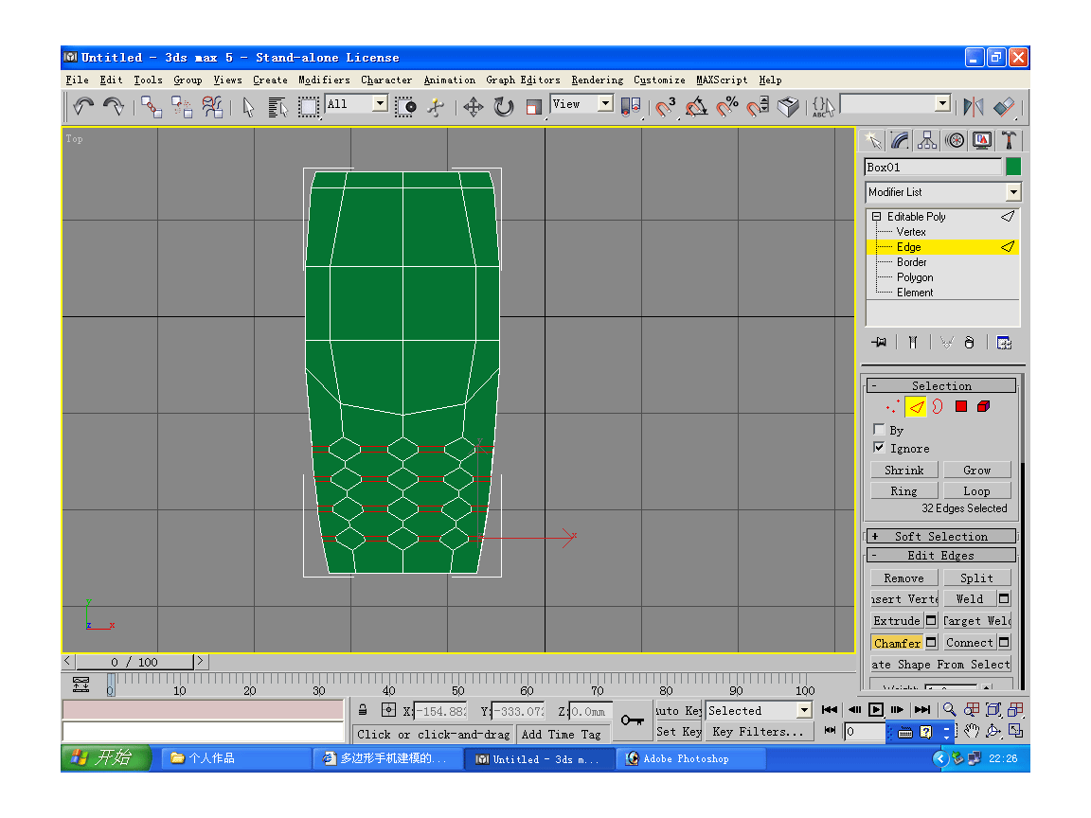Click the Zoom Extents viewport icon
This screenshot has width=1091, height=818.
click(x=993, y=709)
